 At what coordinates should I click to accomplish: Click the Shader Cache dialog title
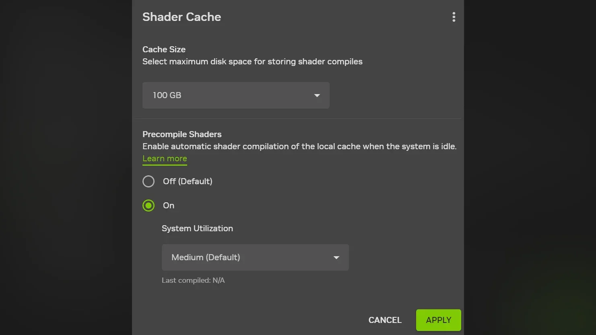(181, 17)
